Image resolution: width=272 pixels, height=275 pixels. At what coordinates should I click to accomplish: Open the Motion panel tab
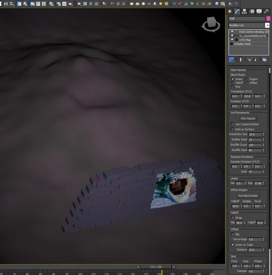tap(252, 12)
